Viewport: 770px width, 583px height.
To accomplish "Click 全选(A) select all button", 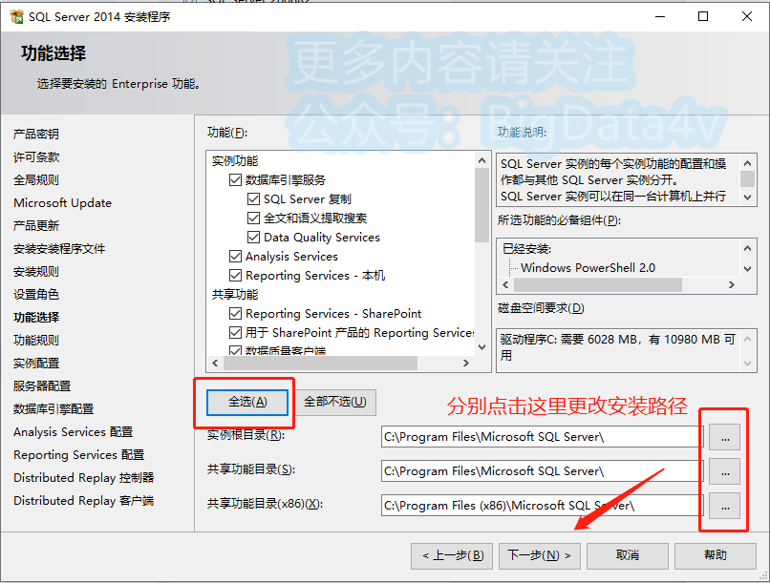I will [247, 402].
